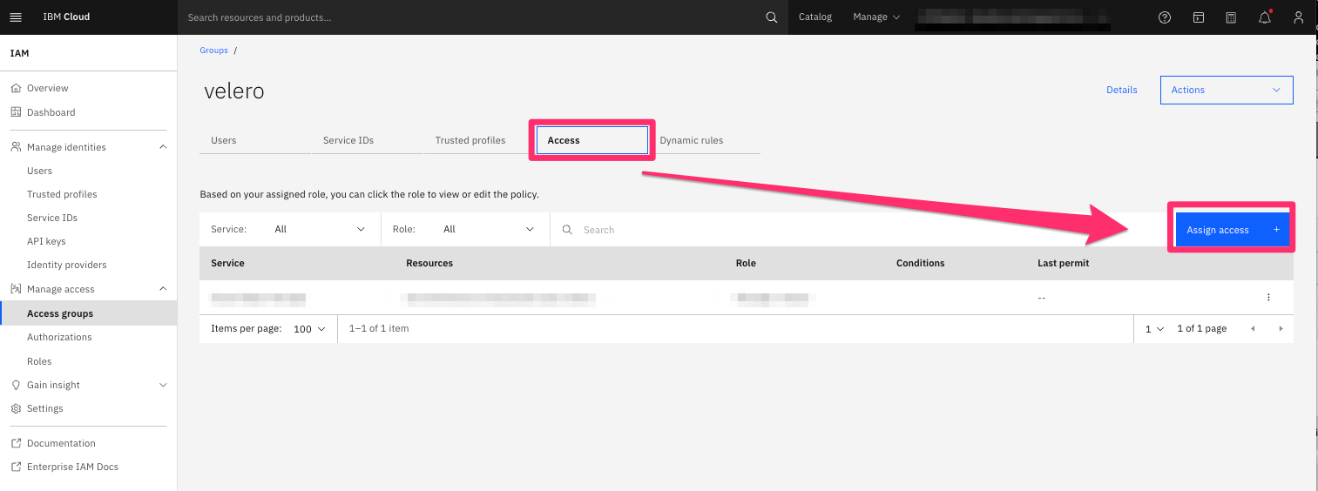
Task: Click the Overview home icon in the sidebar
Action: (x=16, y=88)
